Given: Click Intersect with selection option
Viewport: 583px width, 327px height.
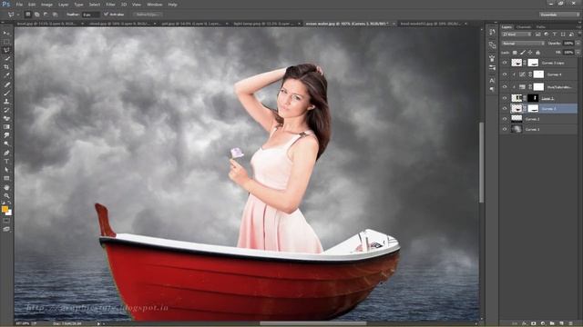Looking at the screenshot, I should tap(55, 15).
